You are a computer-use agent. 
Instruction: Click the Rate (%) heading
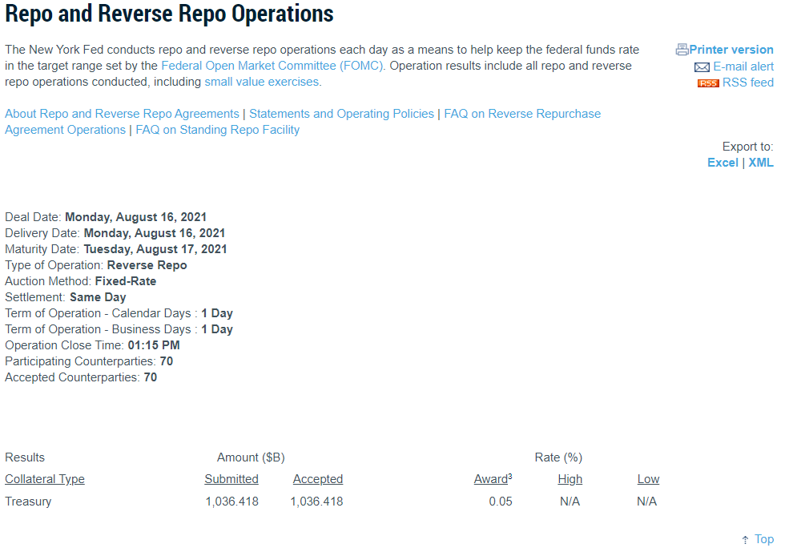tap(558, 457)
